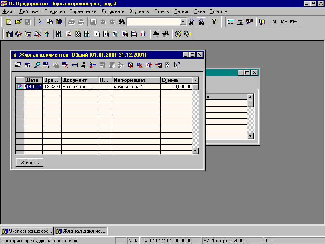The image size is (325, 244).
Task: Click the M+ memory add button
Action: click(284, 22)
